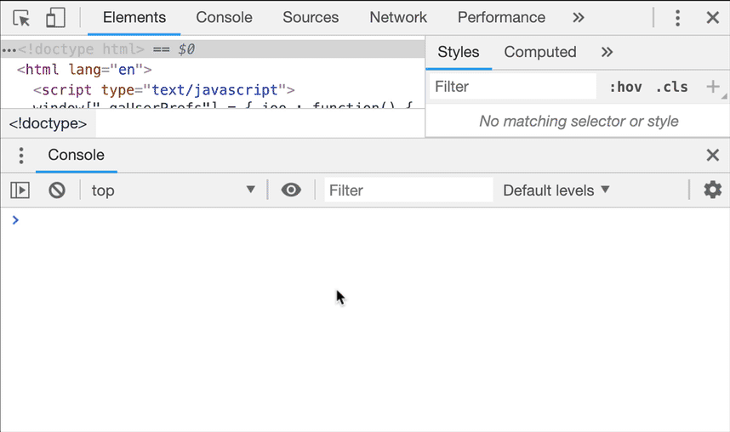Select the <!doctype> breadcrumb item
This screenshot has width=730, height=432.
(48, 123)
